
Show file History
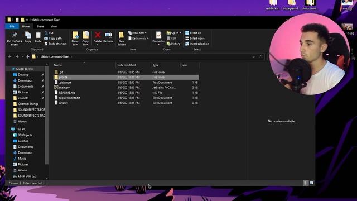[x=173, y=44]
